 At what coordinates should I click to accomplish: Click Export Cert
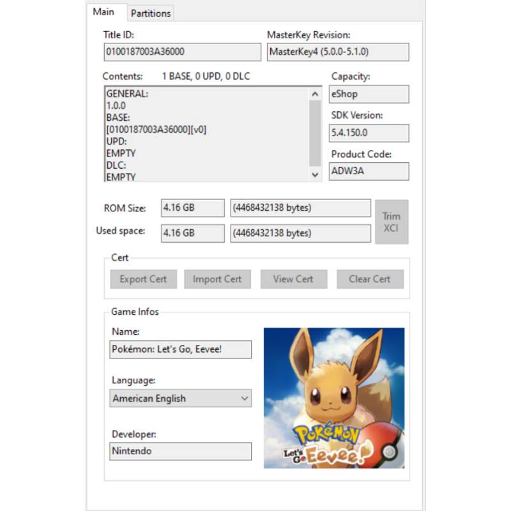143,279
